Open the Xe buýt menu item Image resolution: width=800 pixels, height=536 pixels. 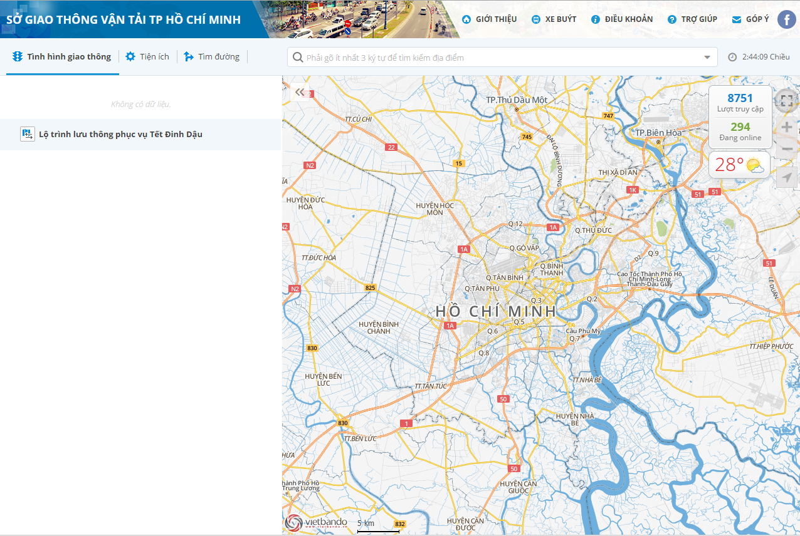(x=554, y=19)
